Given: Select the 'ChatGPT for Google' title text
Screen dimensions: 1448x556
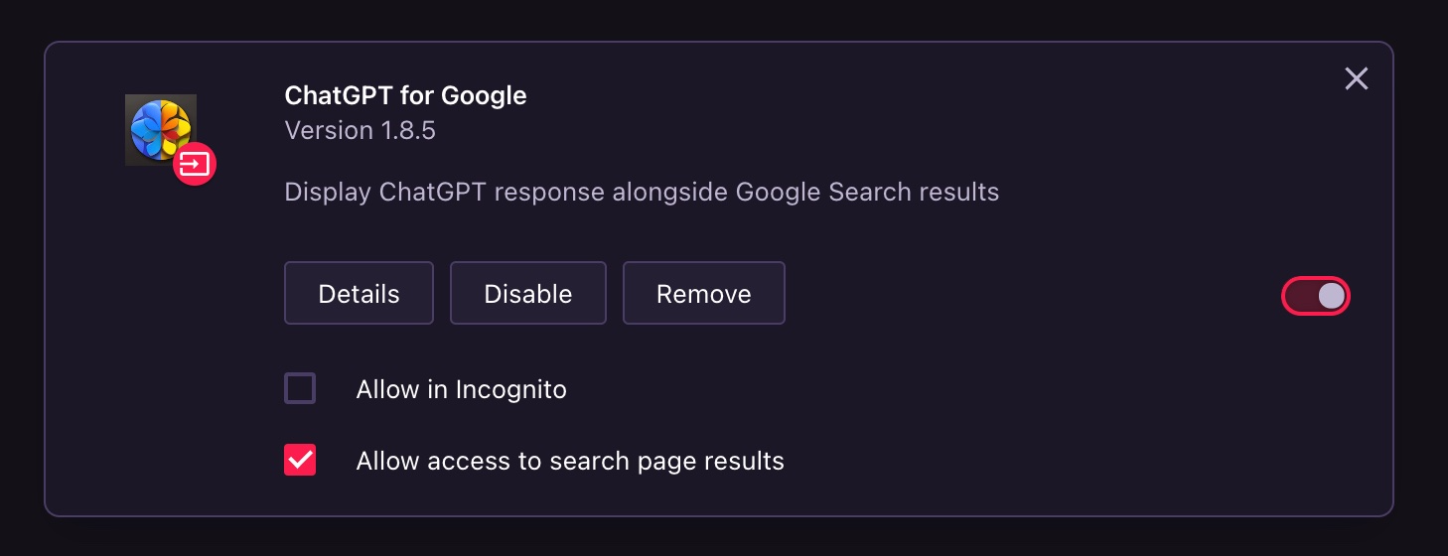Looking at the screenshot, I should pos(405,95).
